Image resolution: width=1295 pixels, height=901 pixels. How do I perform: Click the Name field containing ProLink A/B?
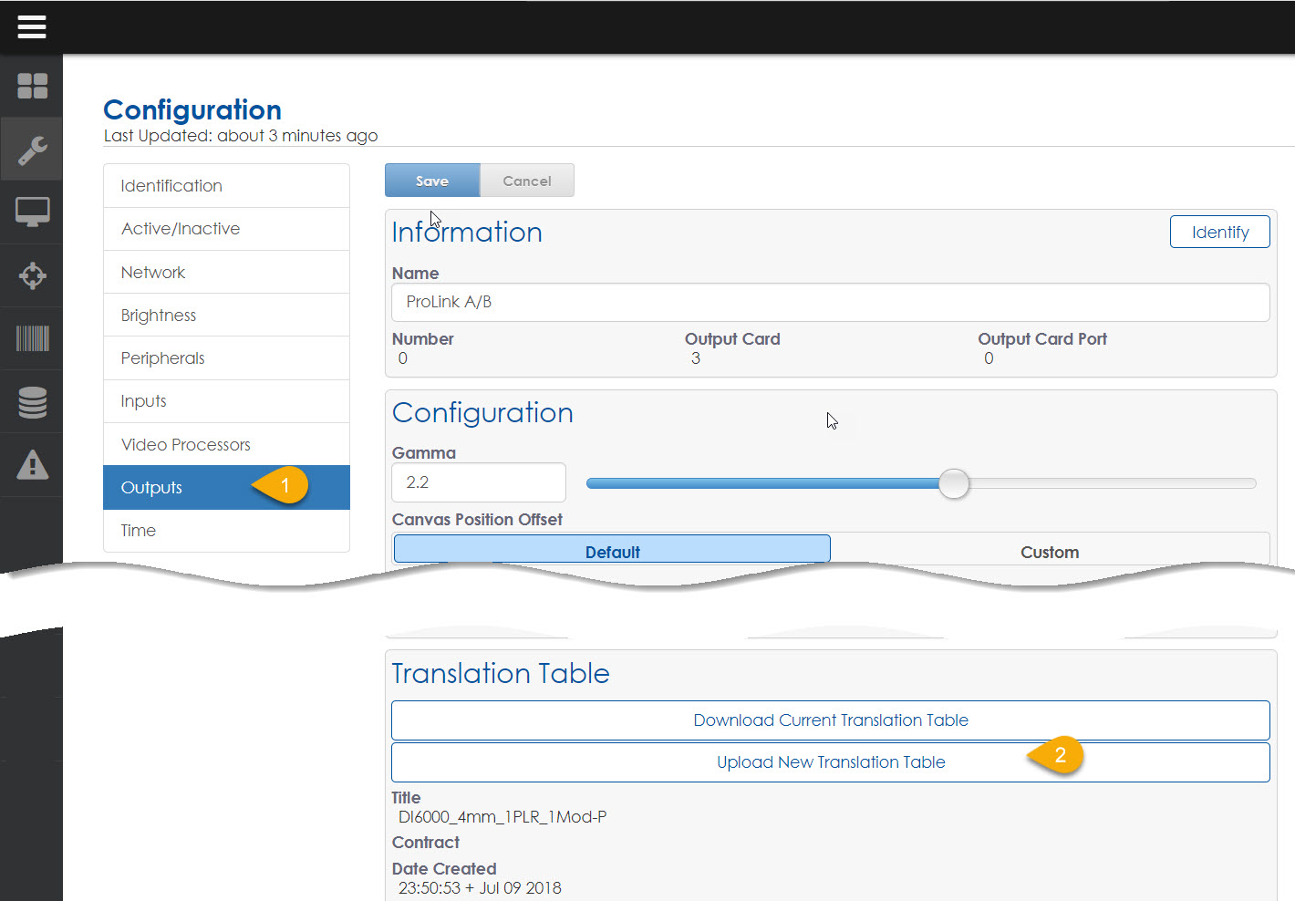[x=830, y=302]
